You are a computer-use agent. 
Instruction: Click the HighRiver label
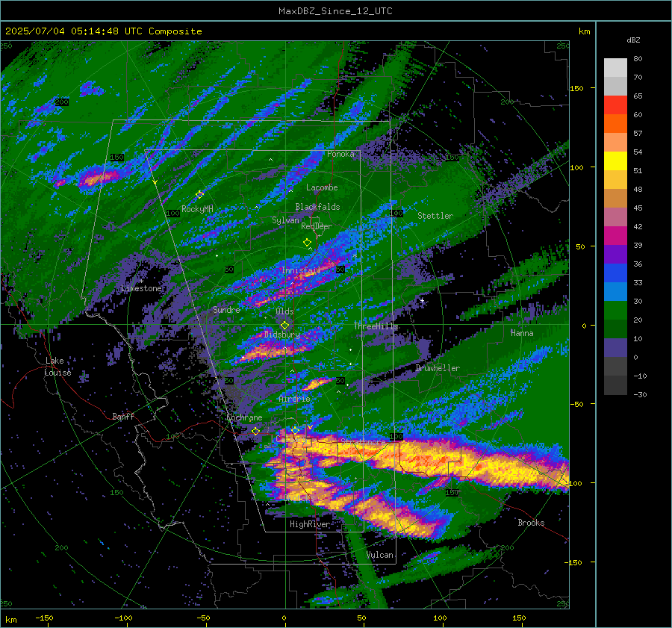pos(310,524)
